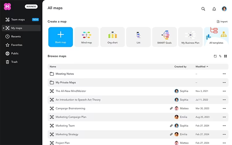Open Team maps section
The width and height of the screenshot is (232, 145).
coord(18,19)
